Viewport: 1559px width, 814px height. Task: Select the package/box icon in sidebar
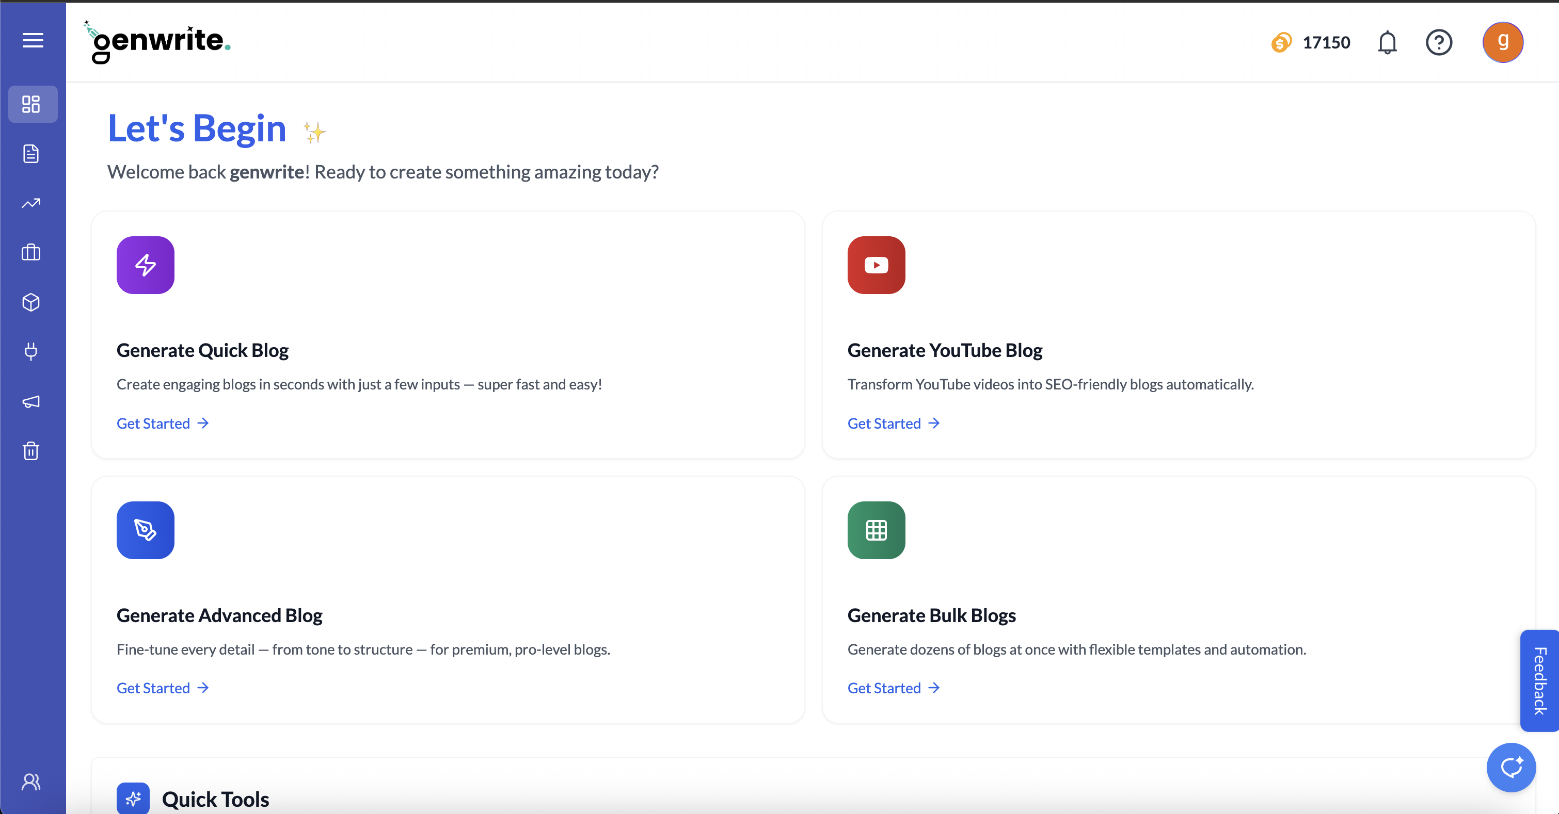[31, 302]
